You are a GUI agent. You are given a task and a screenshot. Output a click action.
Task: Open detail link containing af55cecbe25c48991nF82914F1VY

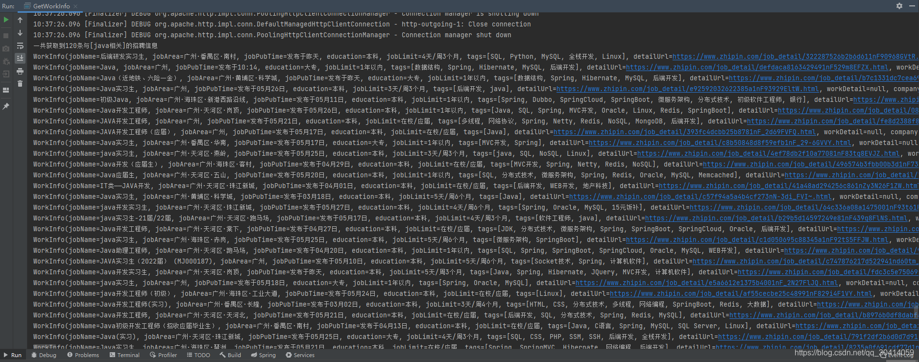tap(741, 294)
